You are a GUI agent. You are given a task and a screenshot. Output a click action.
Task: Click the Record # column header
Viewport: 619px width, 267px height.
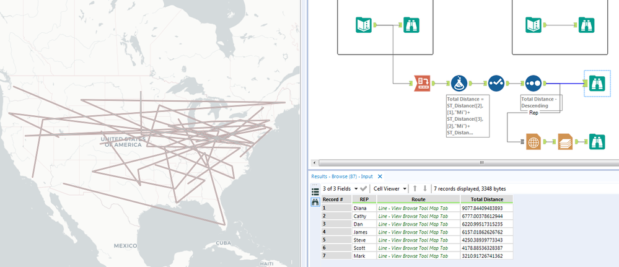pyautogui.click(x=336, y=199)
